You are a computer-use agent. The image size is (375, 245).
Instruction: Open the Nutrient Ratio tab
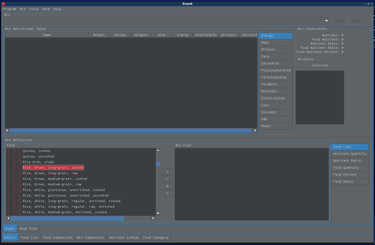pyautogui.click(x=350, y=161)
